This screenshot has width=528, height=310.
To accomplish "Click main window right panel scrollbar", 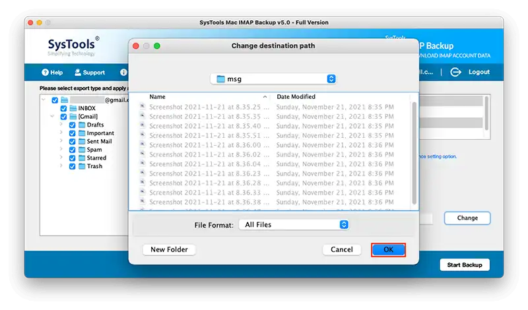I will point(486,113).
